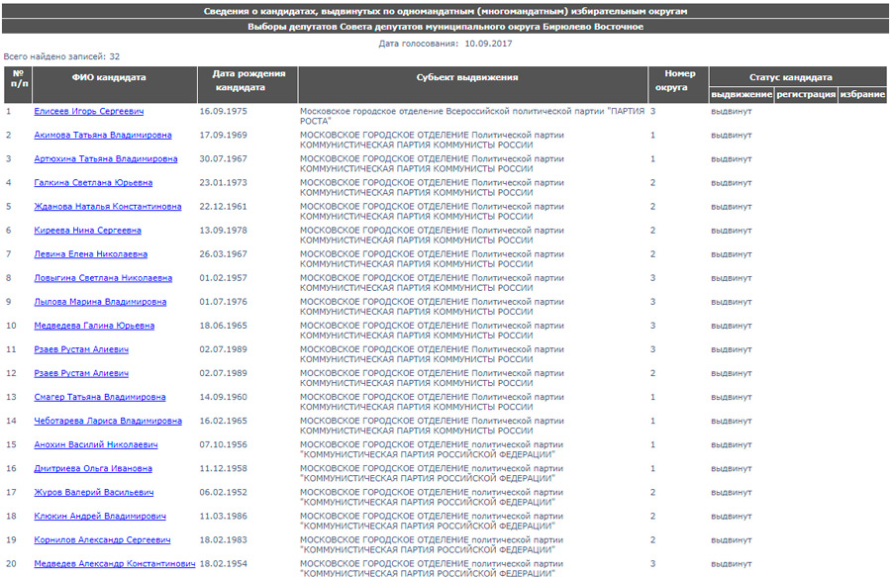Open candidate link Елисеев Игорь Сергеевич
The image size is (891, 577).
click(x=88, y=112)
